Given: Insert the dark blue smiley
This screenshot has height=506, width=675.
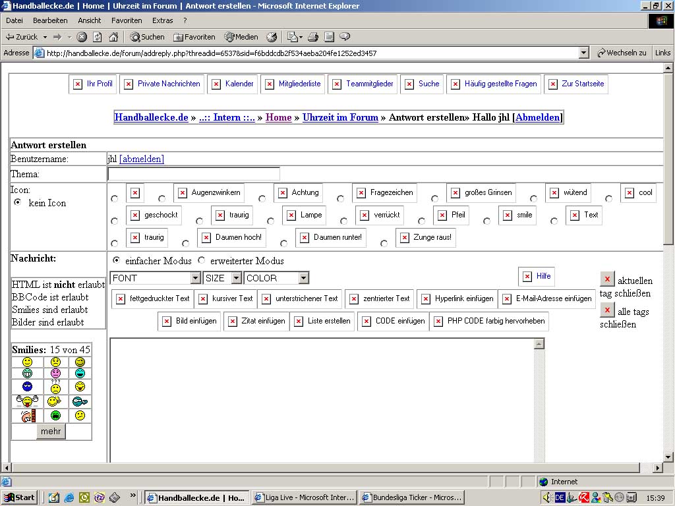Looking at the screenshot, I should click(27, 387).
